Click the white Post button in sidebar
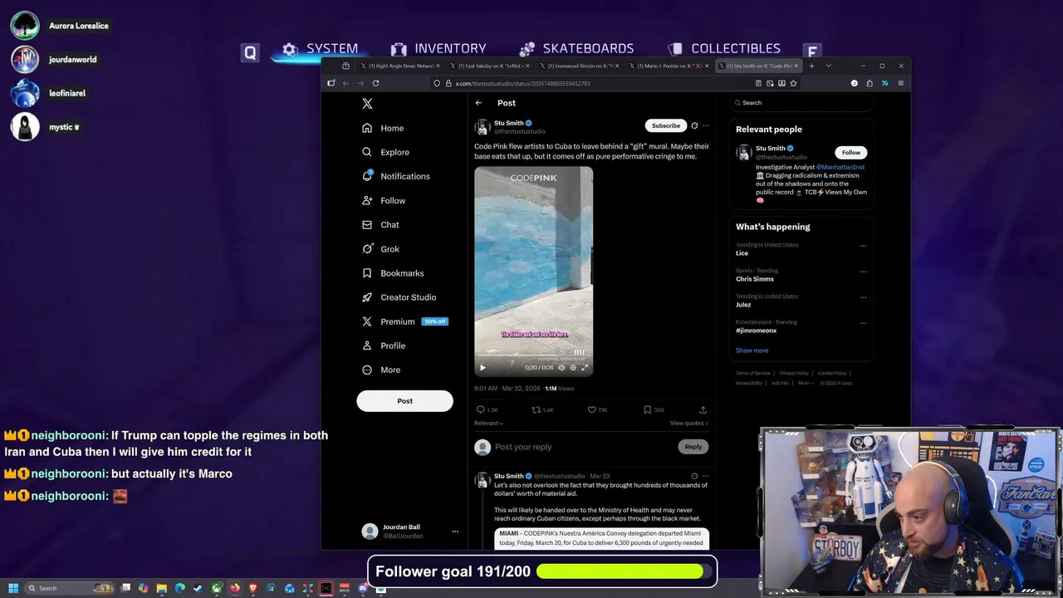This screenshot has width=1063, height=598. [x=404, y=400]
